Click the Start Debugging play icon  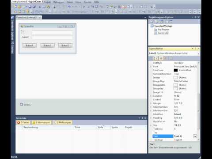84,7
